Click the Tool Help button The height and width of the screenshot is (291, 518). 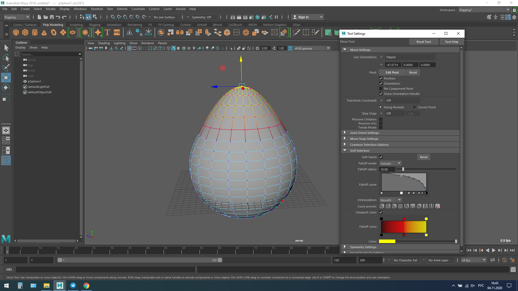[x=452, y=42]
